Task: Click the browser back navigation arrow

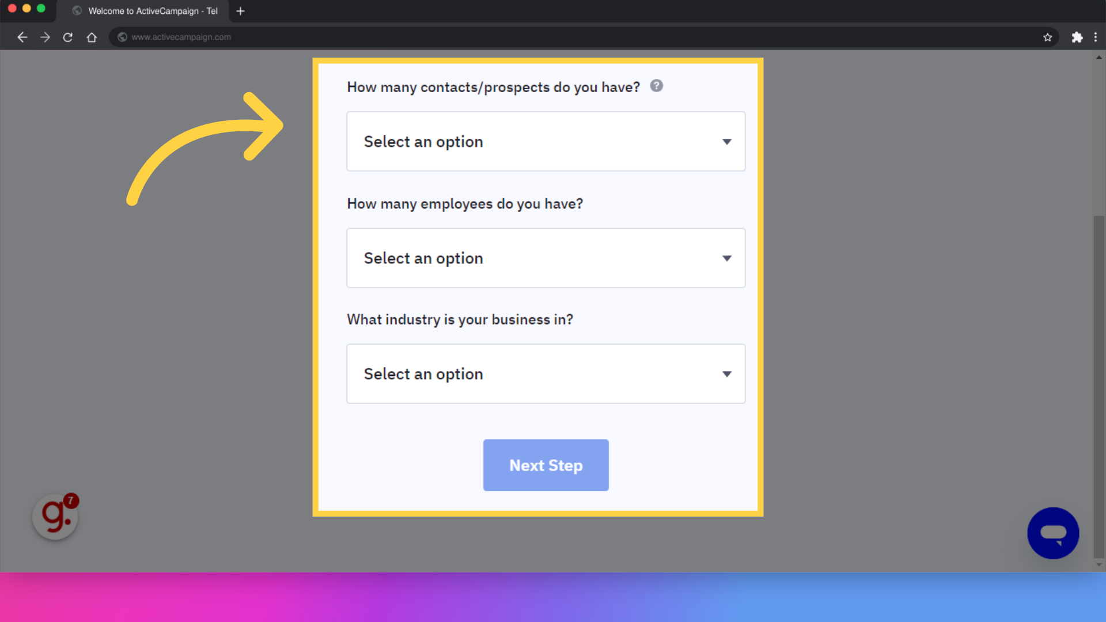Action: [x=22, y=36]
